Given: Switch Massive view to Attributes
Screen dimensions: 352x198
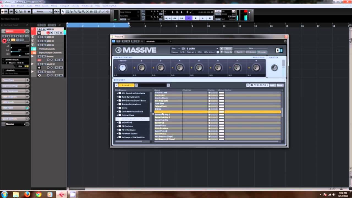Looking at the screenshot, I should 251,52.
